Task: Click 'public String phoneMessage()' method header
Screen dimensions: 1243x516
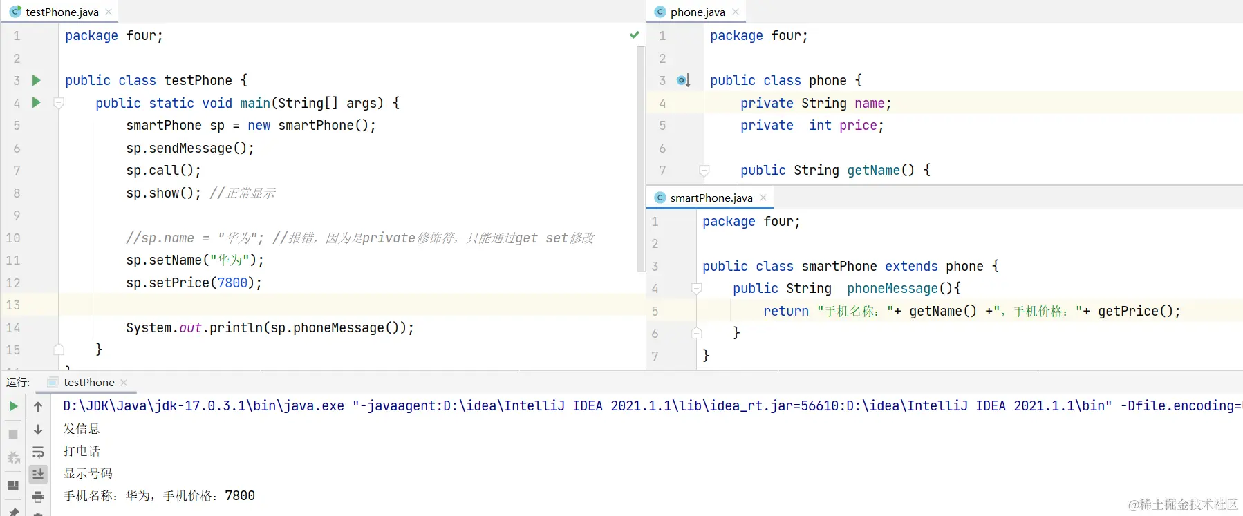Action: (x=847, y=288)
